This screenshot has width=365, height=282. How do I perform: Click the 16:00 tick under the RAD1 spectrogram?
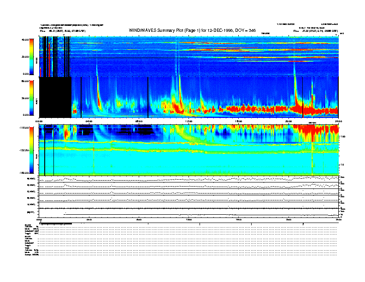[239, 121]
